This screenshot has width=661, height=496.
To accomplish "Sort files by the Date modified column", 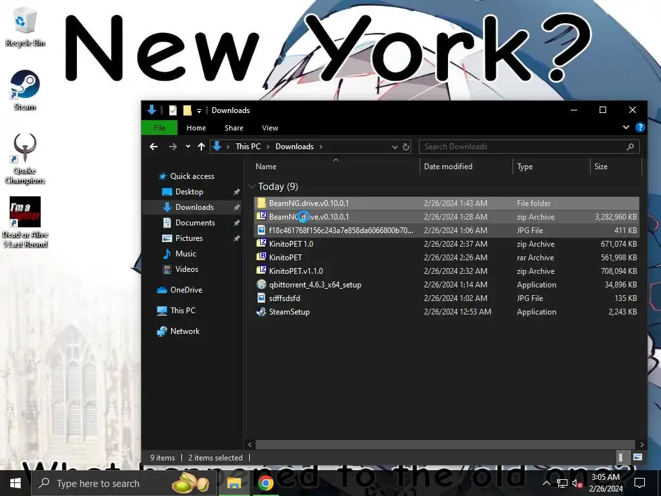I will tap(466, 167).
